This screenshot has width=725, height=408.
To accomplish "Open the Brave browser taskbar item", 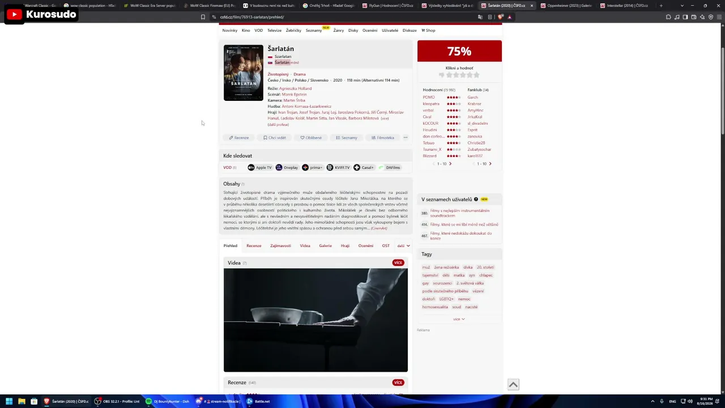I will coord(67,401).
